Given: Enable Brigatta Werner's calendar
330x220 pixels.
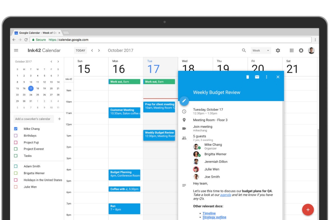Looking at the screenshot, I should [x=16, y=173].
